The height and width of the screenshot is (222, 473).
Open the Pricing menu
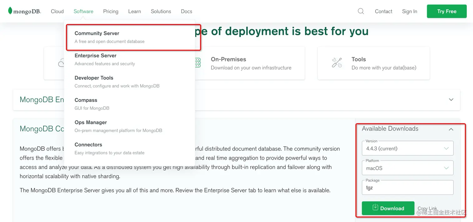coord(111,11)
